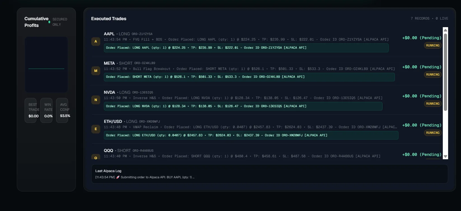Click the ETH/USD '+$0.00 (Pending)' profit value

(422, 125)
